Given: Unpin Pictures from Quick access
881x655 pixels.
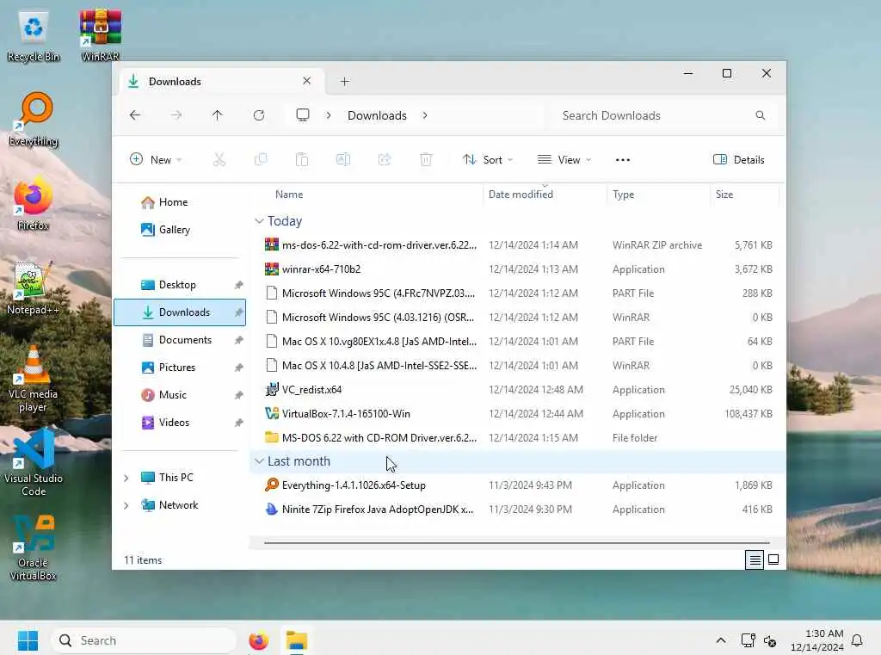Looking at the screenshot, I should pos(239,368).
